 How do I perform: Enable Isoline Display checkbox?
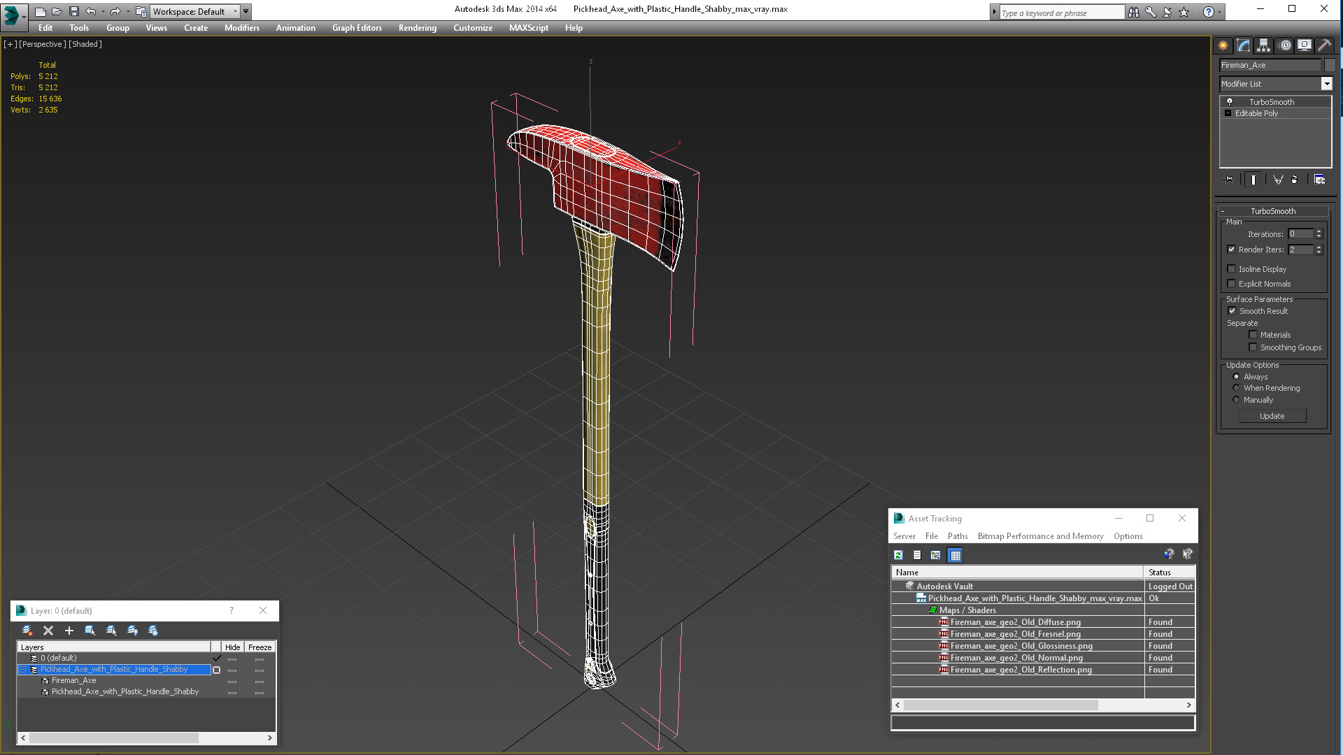click(x=1232, y=269)
